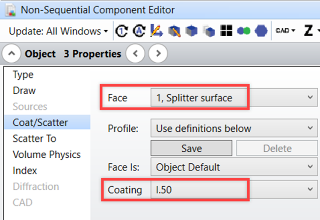Screen dimensions: 320x220
Task: Click the pencil and axes toolbar icon
Action: 156,31
